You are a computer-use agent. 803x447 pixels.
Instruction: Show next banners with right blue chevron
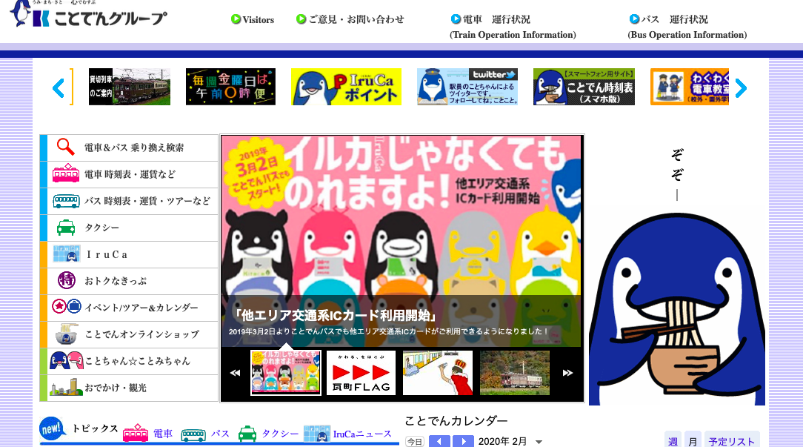coord(741,88)
